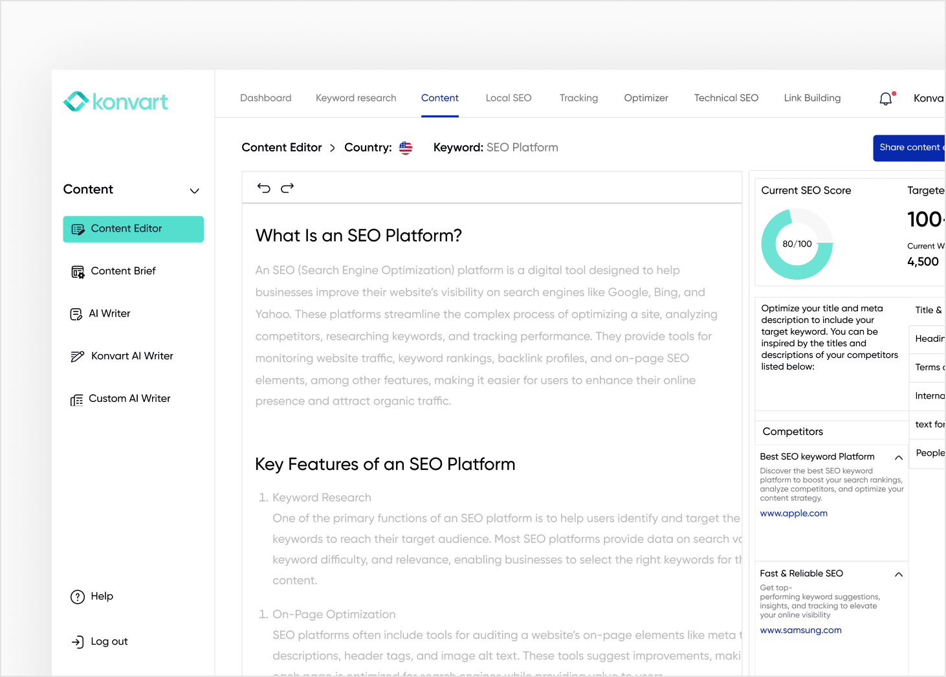The height and width of the screenshot is (677, 946).
Task: Open the www.apple.com competitor link
Action: pyautogui.click(x=793, y=513)
